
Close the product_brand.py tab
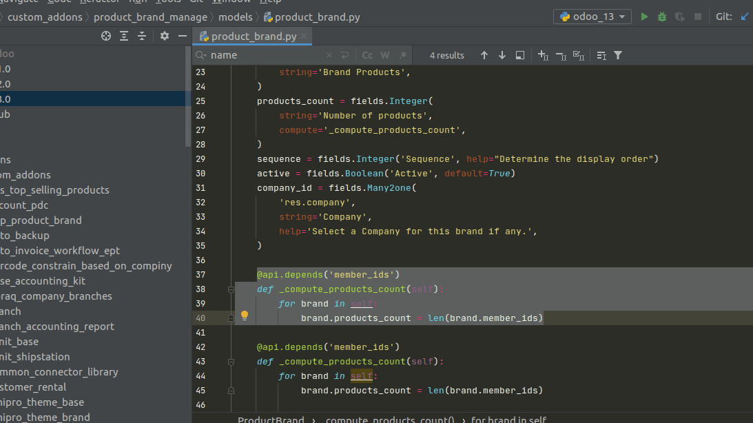point(304,36)
